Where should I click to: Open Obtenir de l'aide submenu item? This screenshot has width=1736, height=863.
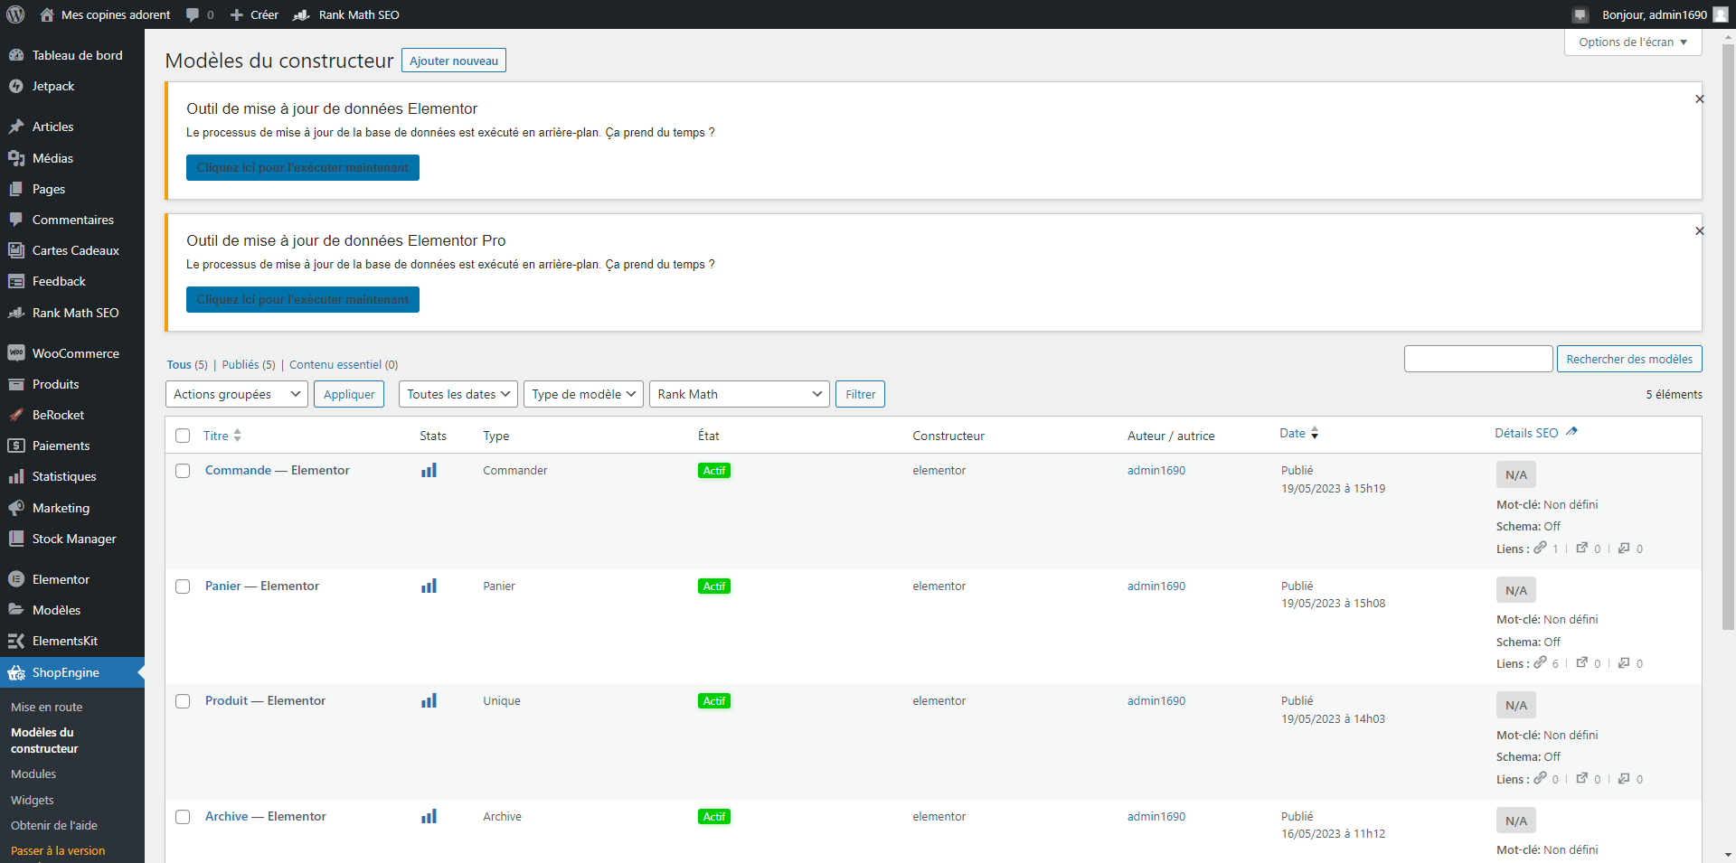click(54, 826)
